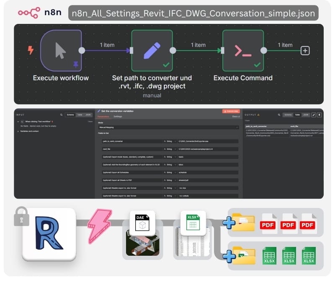Click the search icon in the OUTPUT panel
The width and height of the screenshot is (335, 283).
click(x=279, y=115)
